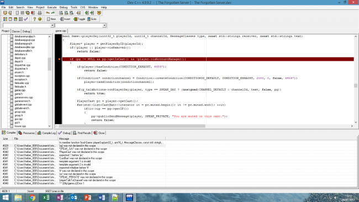Click the question mark Help icon

click(34, 19)
